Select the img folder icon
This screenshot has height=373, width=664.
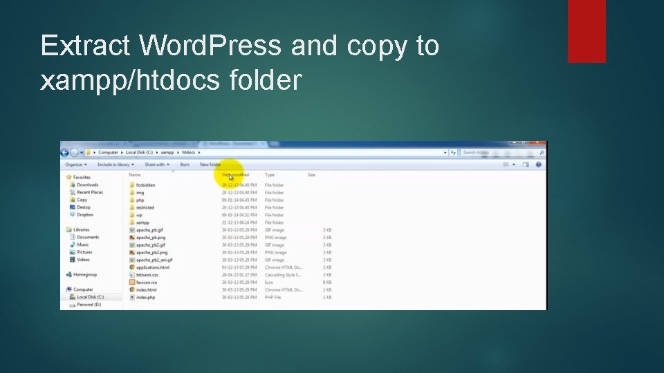(x=131, y=193)
